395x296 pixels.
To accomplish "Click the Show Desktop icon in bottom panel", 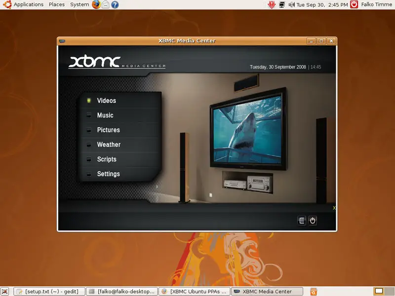I will pos(4,292).
